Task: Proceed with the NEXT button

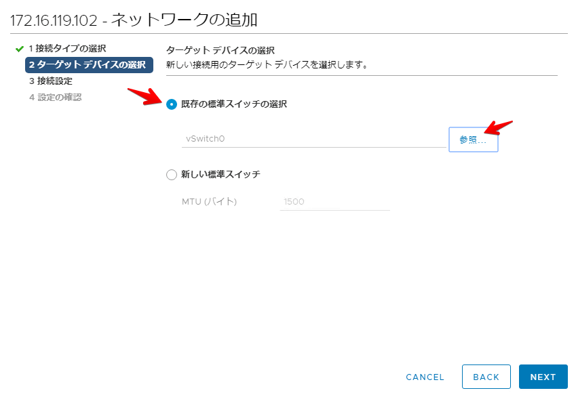Action: 543,377
